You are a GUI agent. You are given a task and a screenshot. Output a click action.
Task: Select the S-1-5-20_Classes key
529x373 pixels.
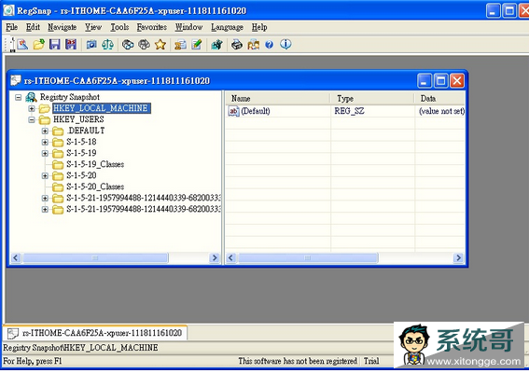click(x=95, y=186)
